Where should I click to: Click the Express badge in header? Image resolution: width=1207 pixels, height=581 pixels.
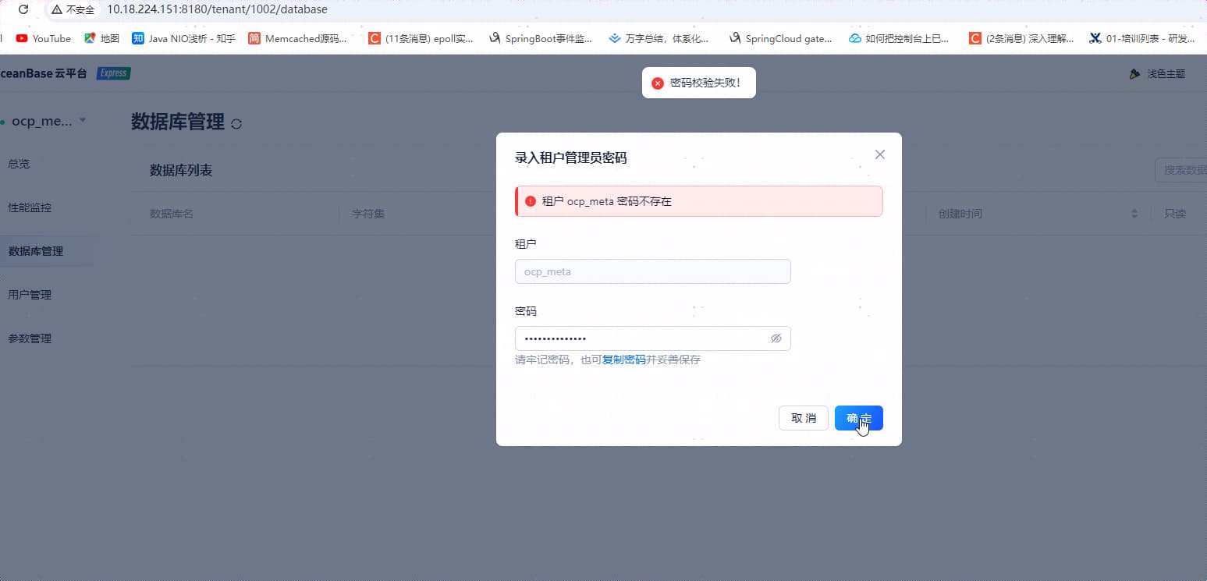(114, 73)
